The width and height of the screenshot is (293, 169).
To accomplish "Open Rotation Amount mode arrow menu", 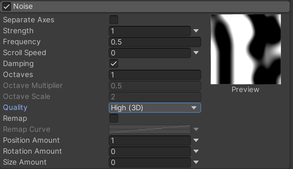I will (196, 151).
